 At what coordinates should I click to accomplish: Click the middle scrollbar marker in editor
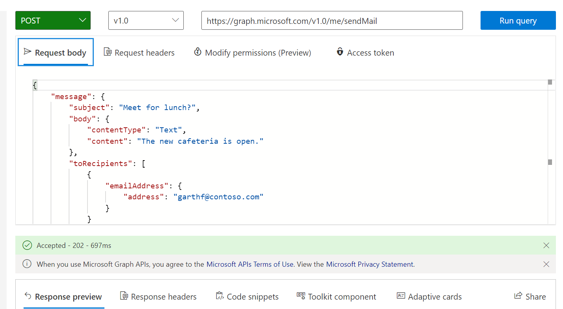point(550,162)
